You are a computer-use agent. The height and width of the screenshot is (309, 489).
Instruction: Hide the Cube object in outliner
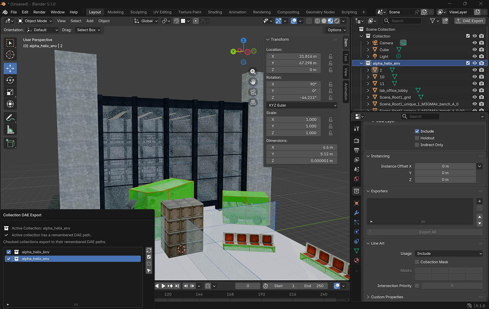tap(475, 50)
